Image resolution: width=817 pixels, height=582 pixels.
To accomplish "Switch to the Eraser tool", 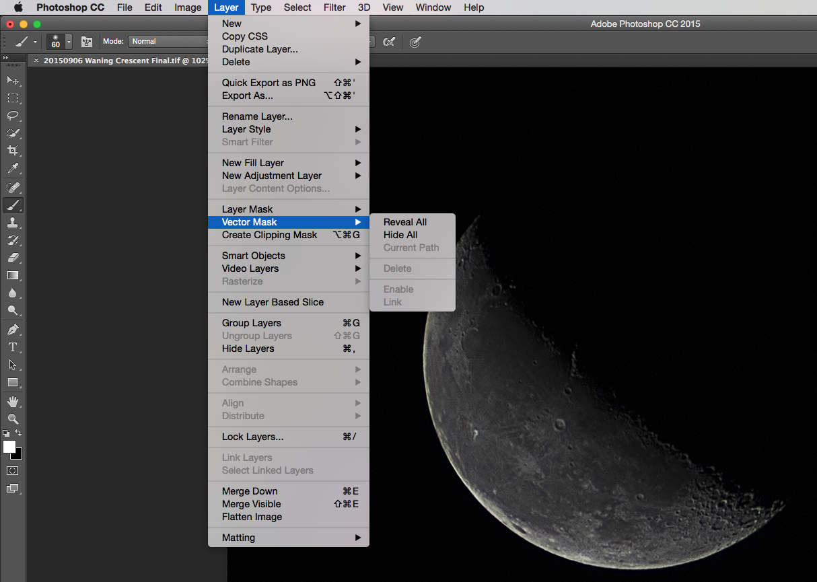I will [x=13, y=258].
